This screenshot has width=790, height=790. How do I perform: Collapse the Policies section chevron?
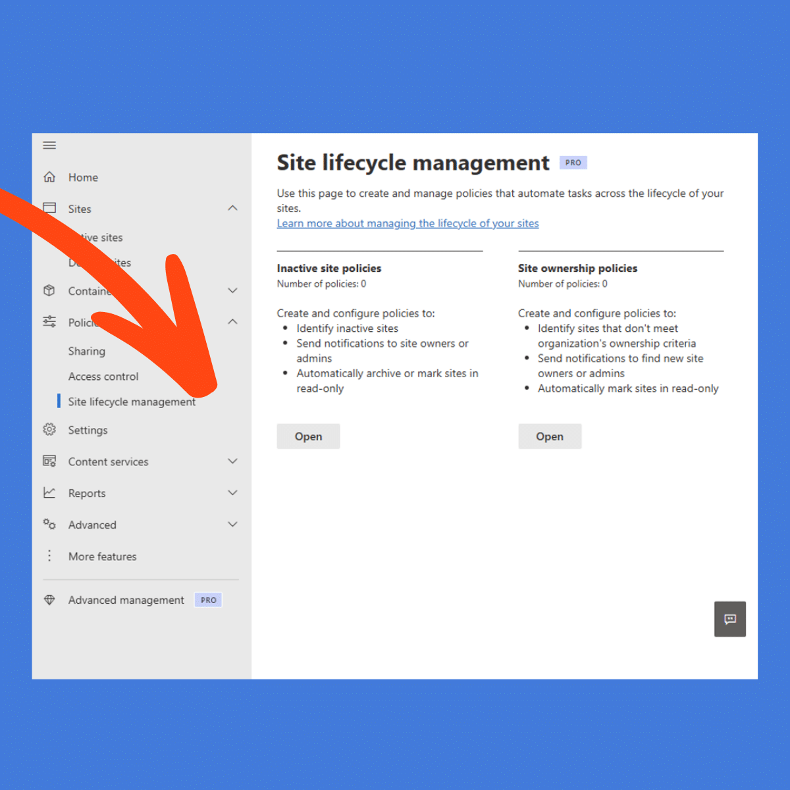click(x=232, y=322)
